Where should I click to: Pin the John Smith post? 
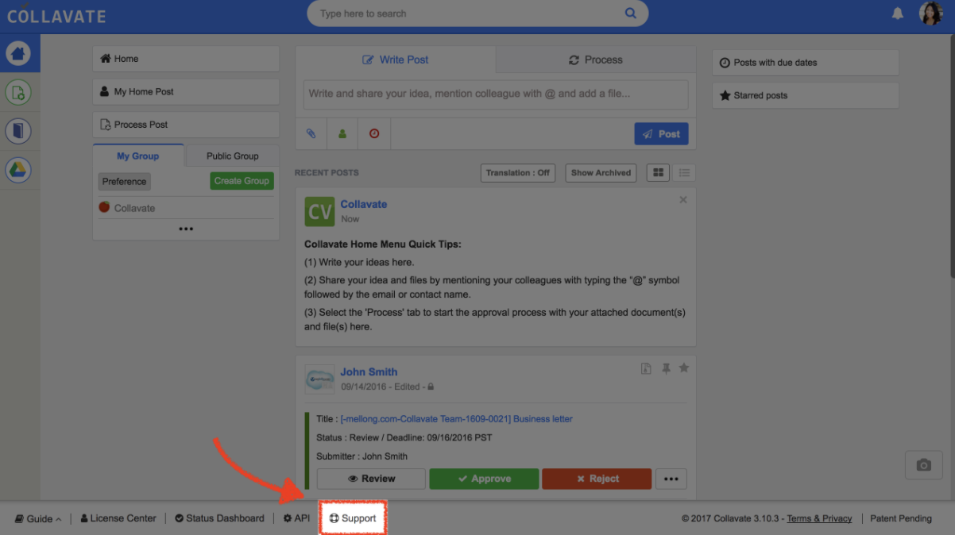click(666, 368)
